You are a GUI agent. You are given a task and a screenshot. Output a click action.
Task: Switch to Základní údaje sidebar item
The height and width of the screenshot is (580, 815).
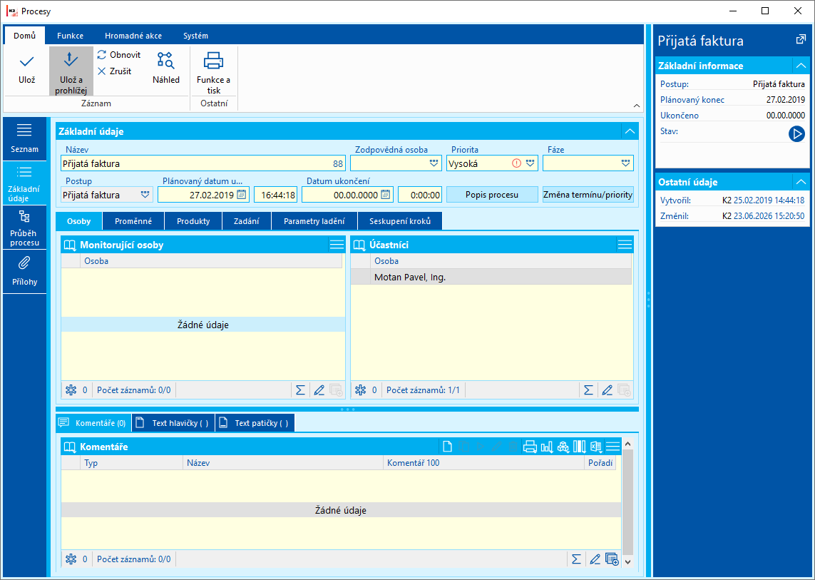(x=24, y=183)
